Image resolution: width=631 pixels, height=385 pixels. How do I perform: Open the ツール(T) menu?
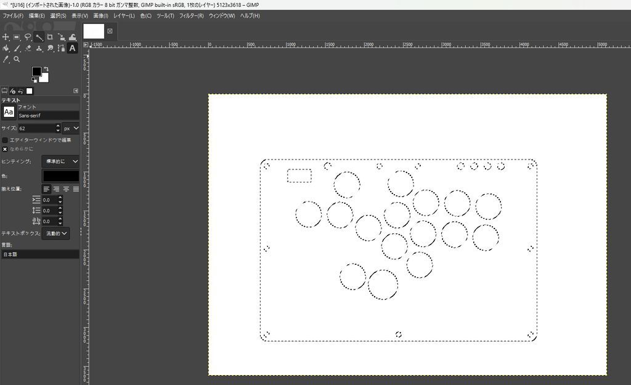(165, 15)
